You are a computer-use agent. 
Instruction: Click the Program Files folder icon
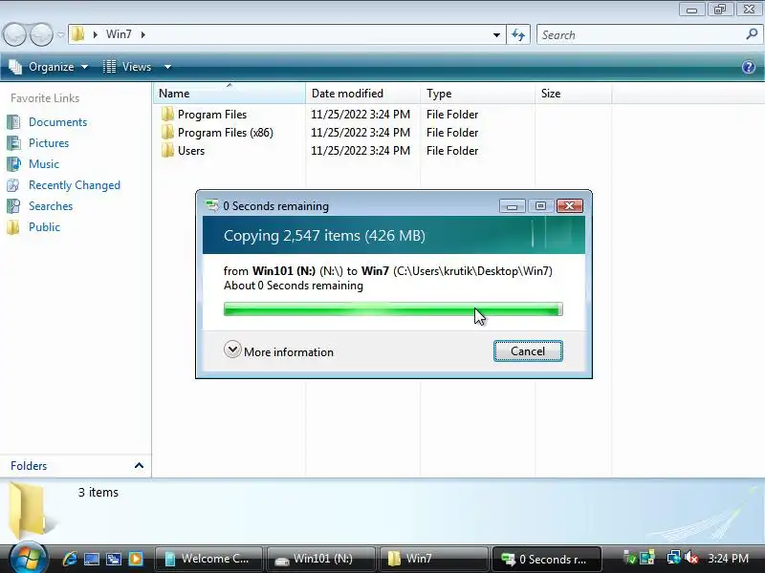pyautogui.click(x=167, y=114)
